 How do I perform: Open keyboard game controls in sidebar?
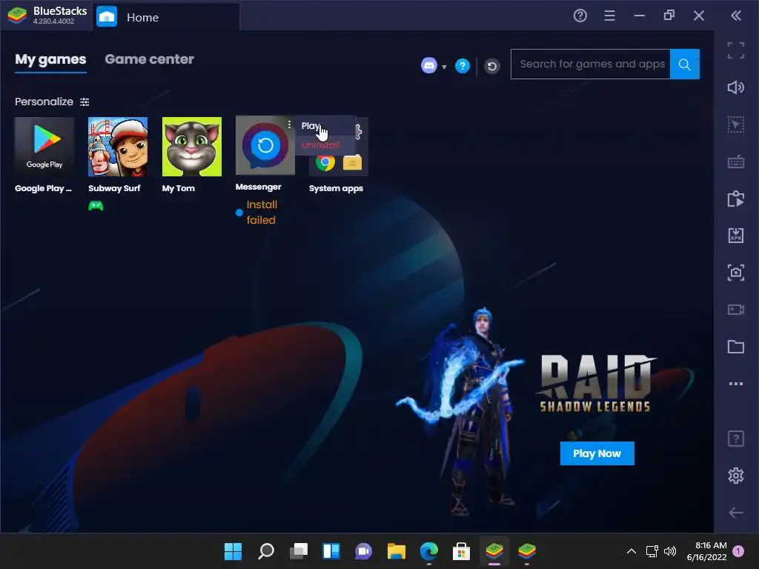tap(736, 162)
